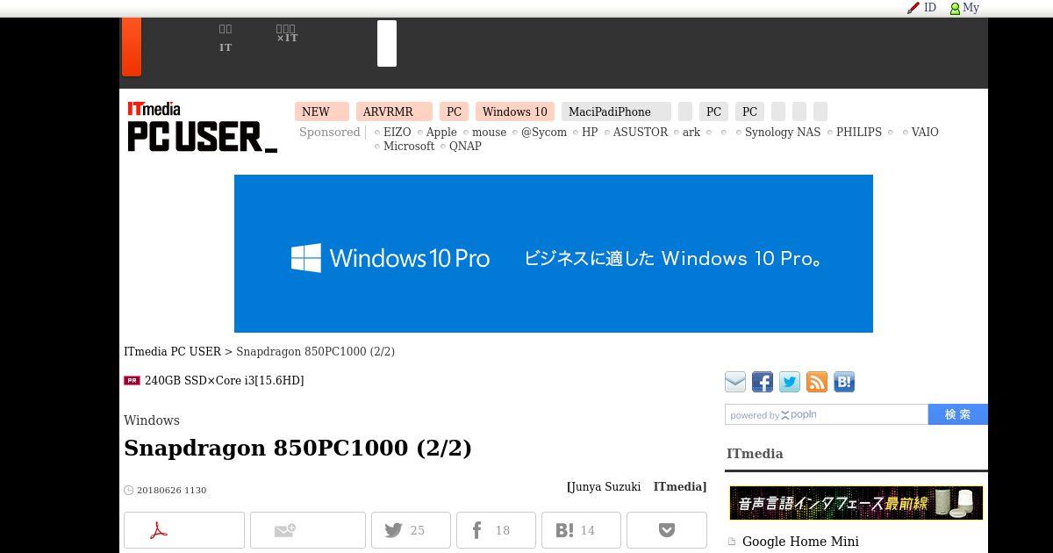
Task: Open the PR 240GB SSD Core i3 link
Action: (x=224, y=380)
